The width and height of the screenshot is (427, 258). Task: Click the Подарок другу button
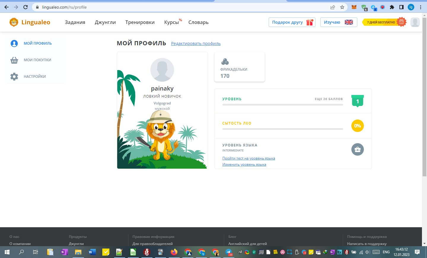pyautogui.click(x=292, y=22)
